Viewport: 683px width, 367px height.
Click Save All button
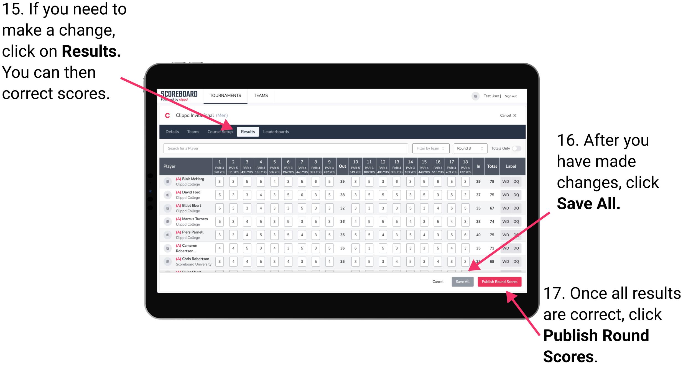pos(463,281)
